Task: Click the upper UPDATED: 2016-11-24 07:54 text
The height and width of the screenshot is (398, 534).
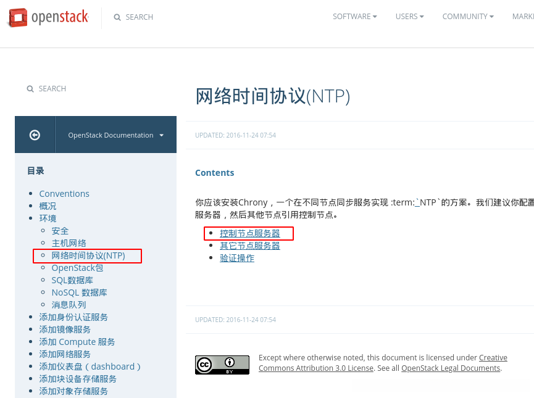Action: 235,135
